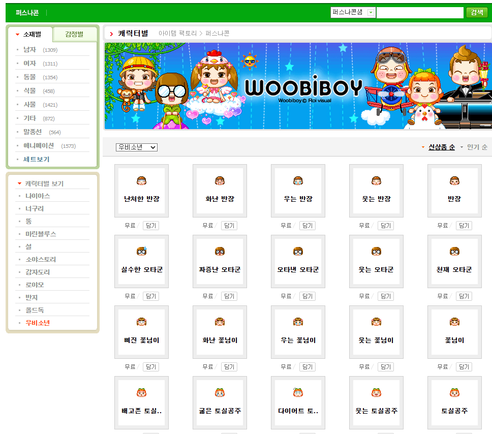Click the 화난 반장 emoticon icon
The height and width of the screenshot is (434, 492).
click(220, 181)
